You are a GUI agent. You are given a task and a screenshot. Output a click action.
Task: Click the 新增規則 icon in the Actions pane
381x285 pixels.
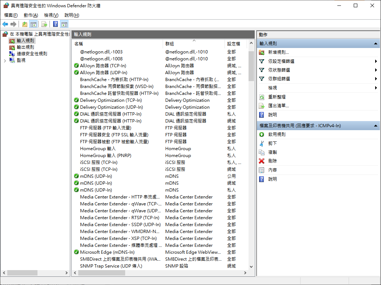tap(262, 52)
